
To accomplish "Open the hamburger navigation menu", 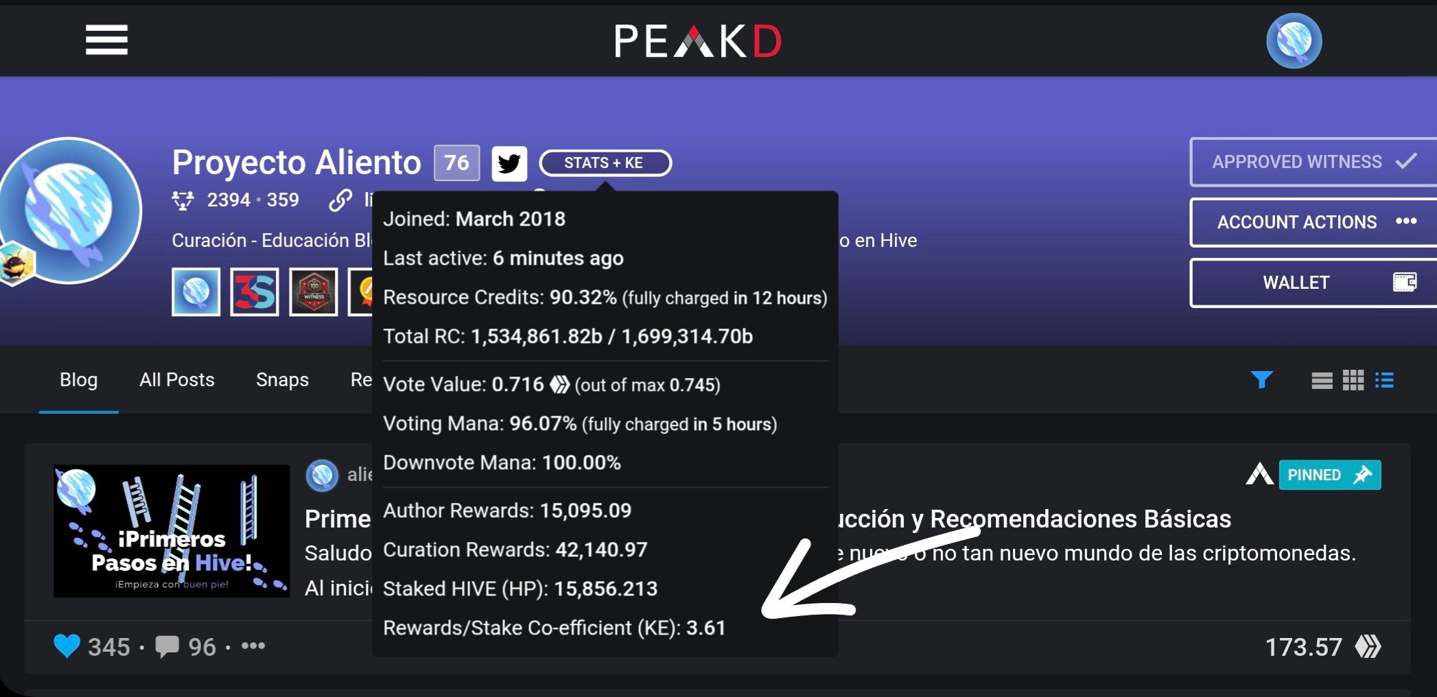I will pos(106,40).
